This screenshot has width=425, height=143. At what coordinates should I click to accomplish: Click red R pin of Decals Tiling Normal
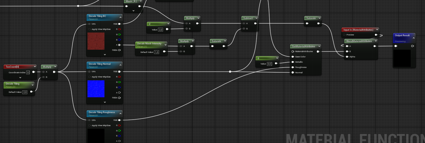[119, 77]
